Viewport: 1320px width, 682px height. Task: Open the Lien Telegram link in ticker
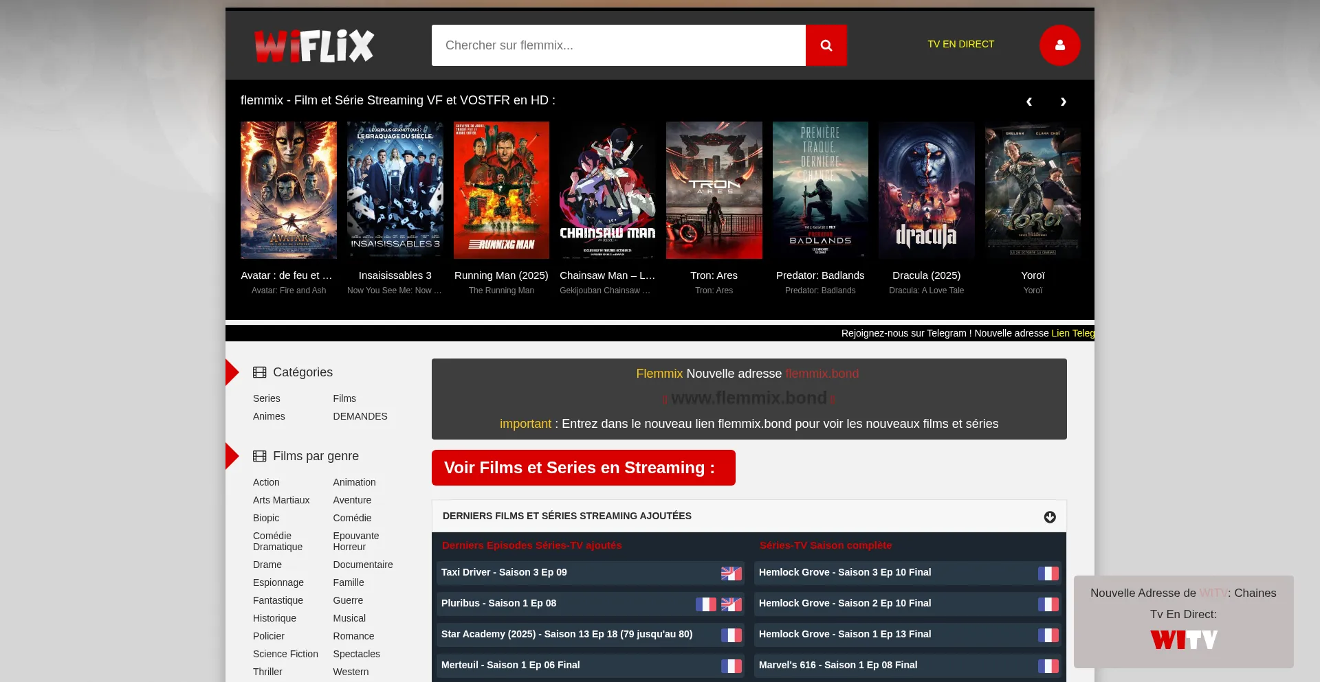[1072, 333]
